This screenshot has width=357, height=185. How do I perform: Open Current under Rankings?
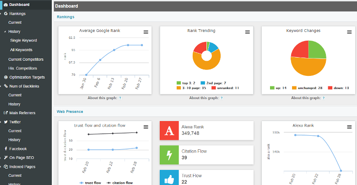pos(15,22)
